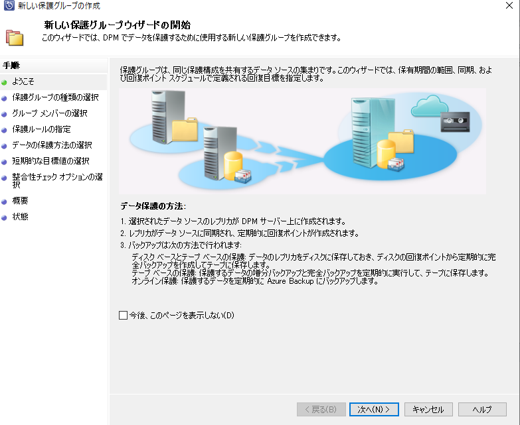Close the 新しい保護グループの作成 window
The image size is (520, 425).
509,5
